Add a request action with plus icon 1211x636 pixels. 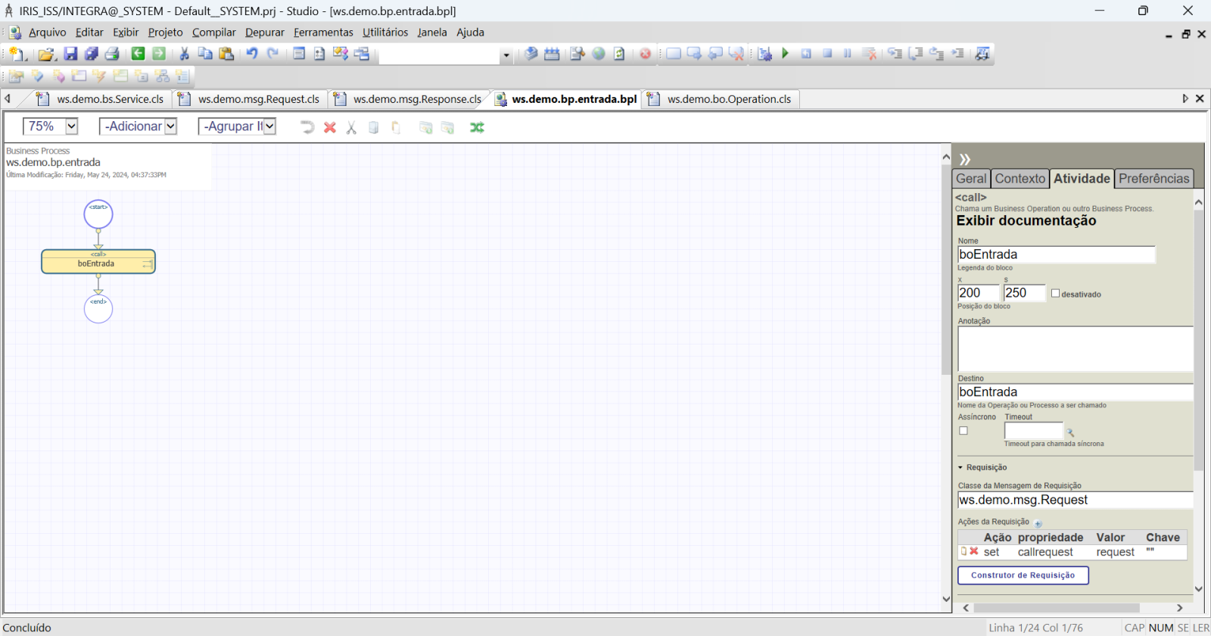pos(1038,523)
